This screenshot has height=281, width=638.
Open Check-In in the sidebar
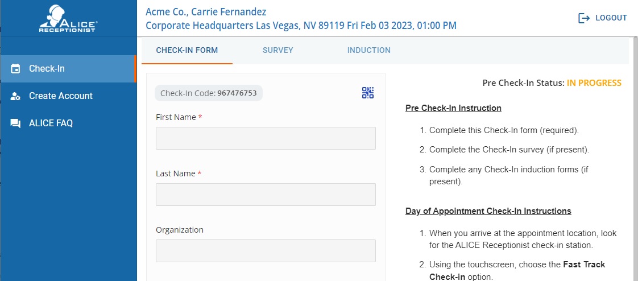click(68, 69)
